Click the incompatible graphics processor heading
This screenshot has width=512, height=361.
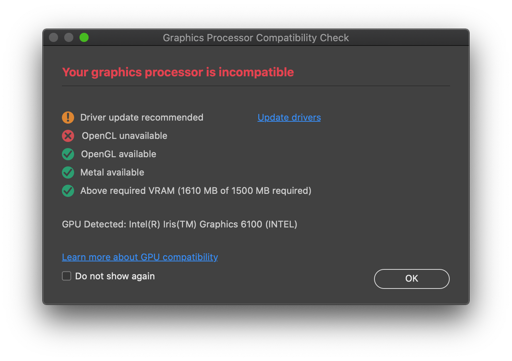pos(178,72)
